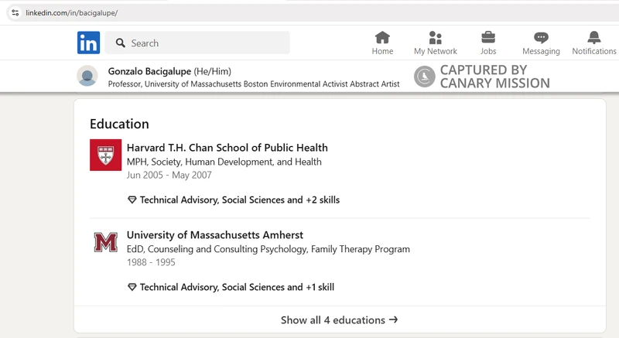Viewport: 619px width, 338px height.
Task: Click Harvard Chan School logo
Action: (x=105, y=155)
